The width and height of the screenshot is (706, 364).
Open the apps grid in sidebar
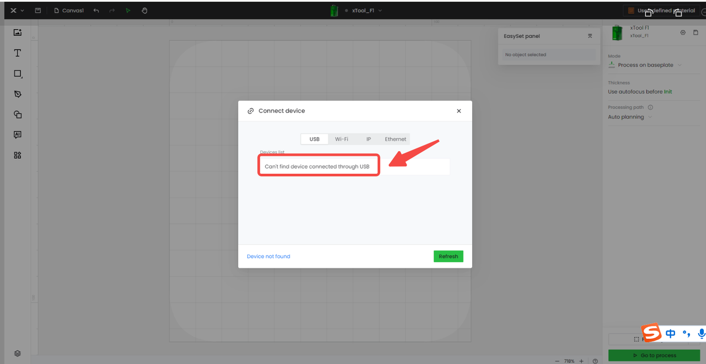coord(18,156)
